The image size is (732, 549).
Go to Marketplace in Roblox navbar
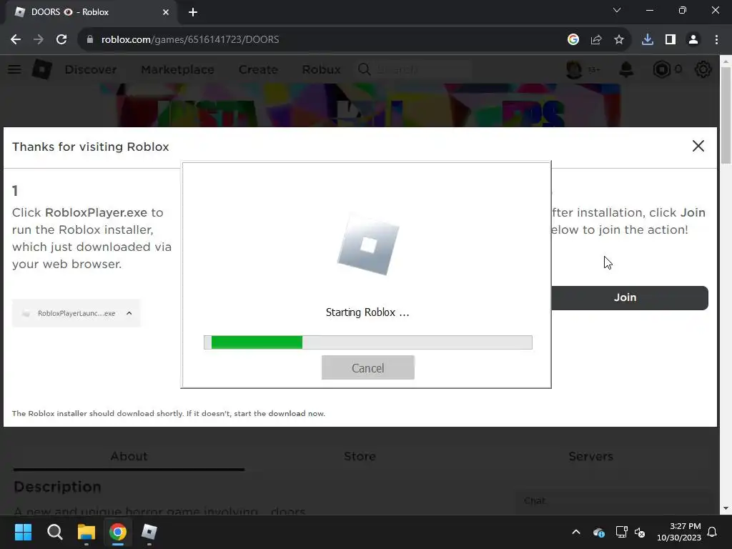pos(177,69)
